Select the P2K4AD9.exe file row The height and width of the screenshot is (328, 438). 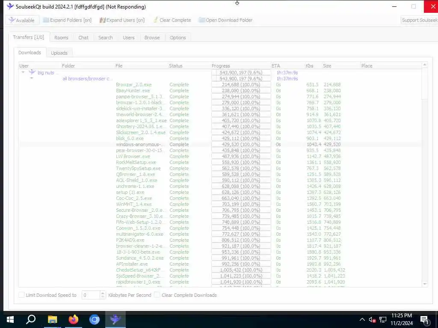[x=220, y=240]
